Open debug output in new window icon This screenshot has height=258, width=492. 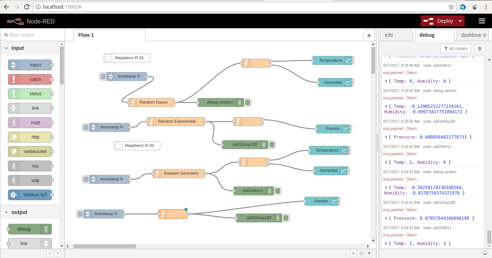(485, 253)
